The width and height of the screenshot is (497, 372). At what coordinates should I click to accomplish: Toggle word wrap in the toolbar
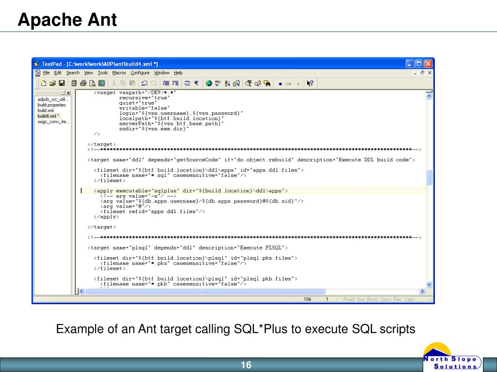187,83
